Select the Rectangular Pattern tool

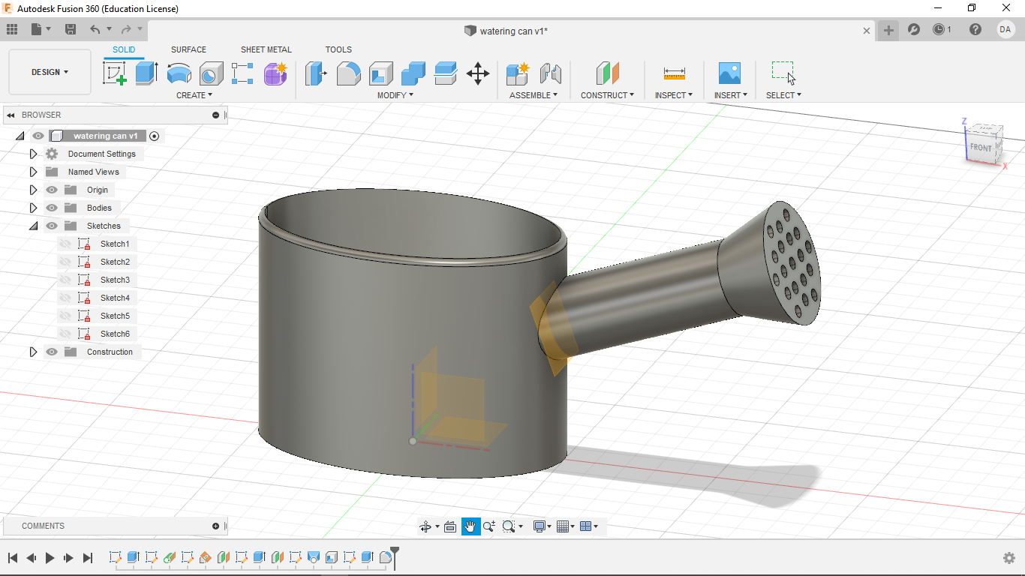click(242, 73)
